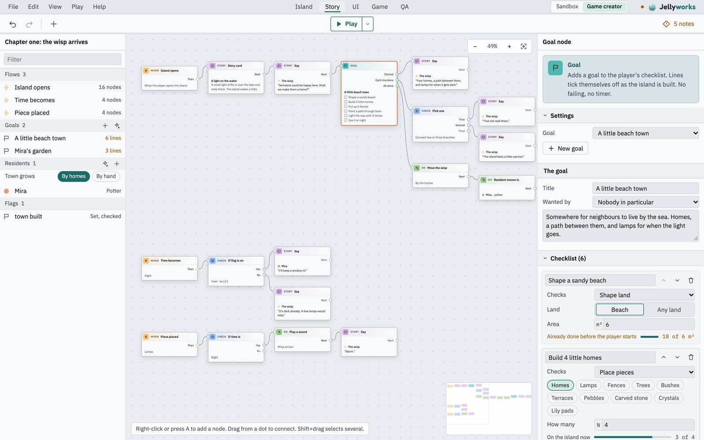Click the 'Already done' area progress bar

[x=649, y=337]
